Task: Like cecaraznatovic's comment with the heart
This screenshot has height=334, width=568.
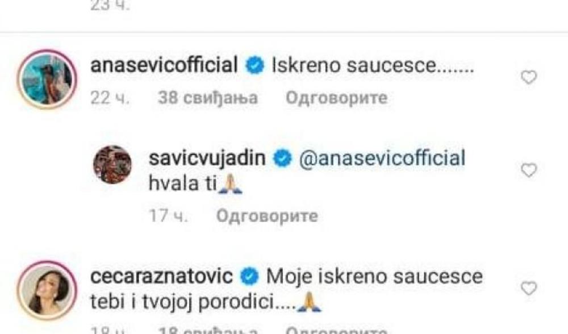Action: [528, 289]
